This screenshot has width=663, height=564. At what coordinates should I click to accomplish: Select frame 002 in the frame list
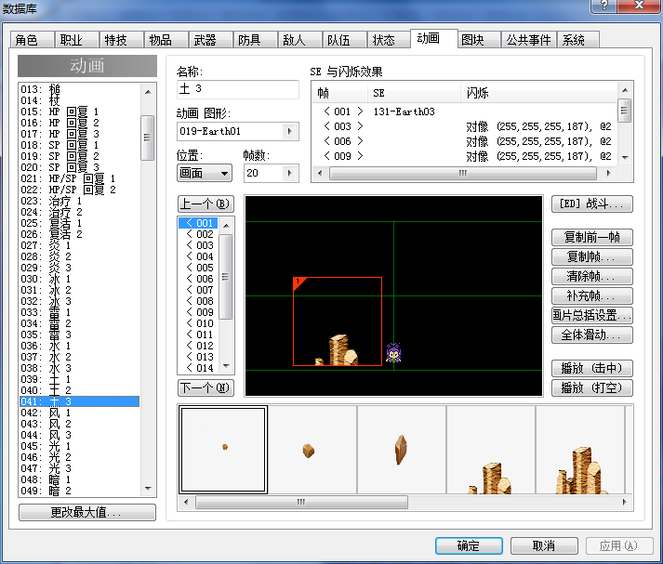[200, 234]
